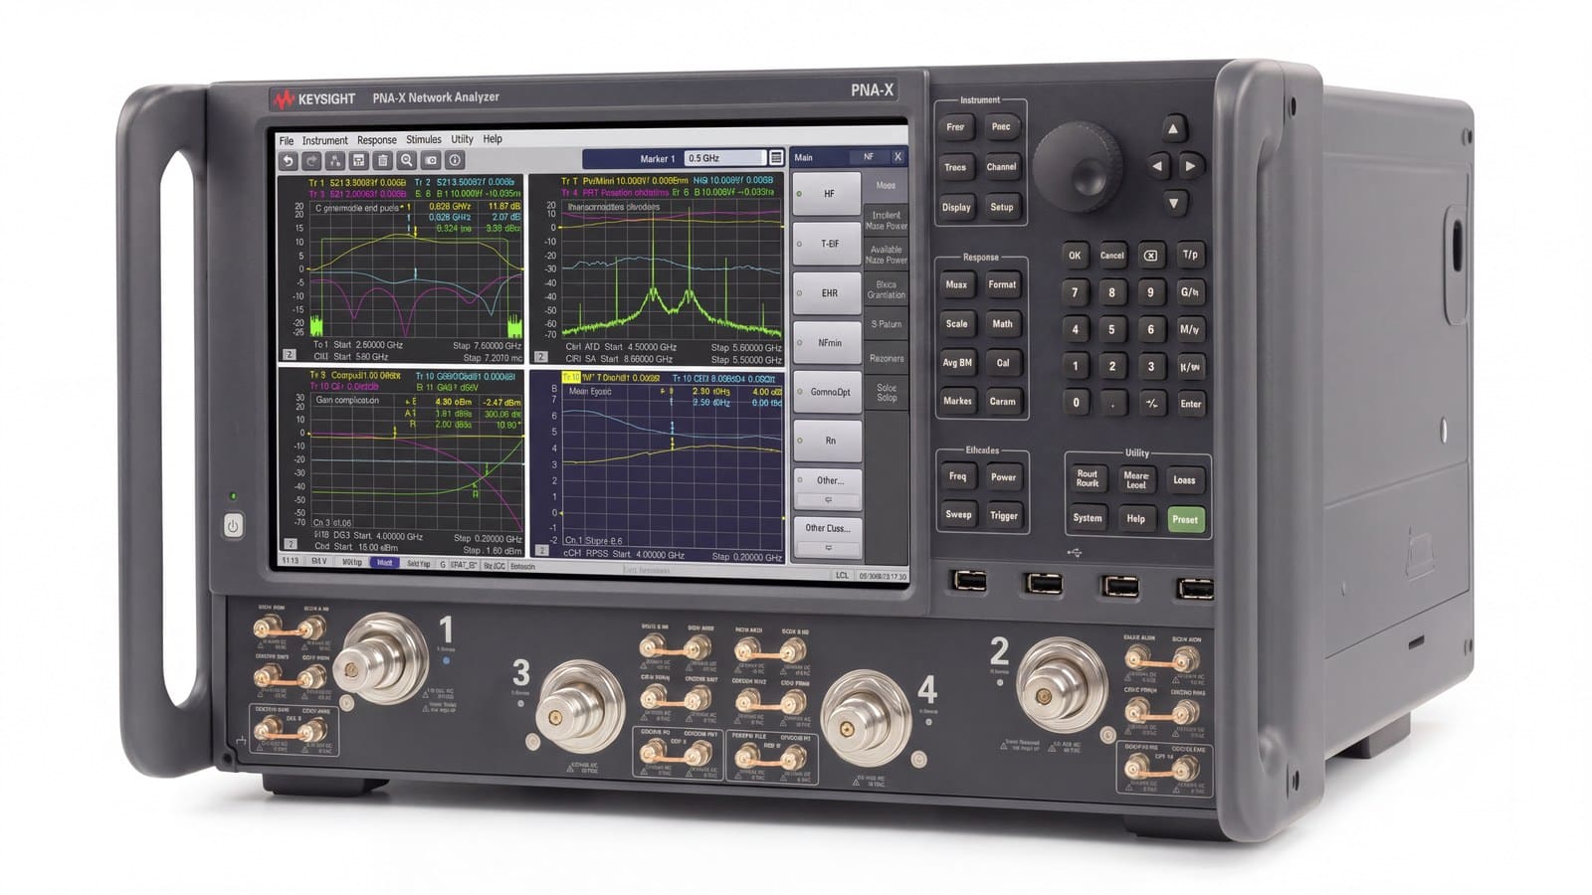Screen dimensions: 1592x895
Task: Expand the Other... softkey
Action: click(x=827, y=487)
